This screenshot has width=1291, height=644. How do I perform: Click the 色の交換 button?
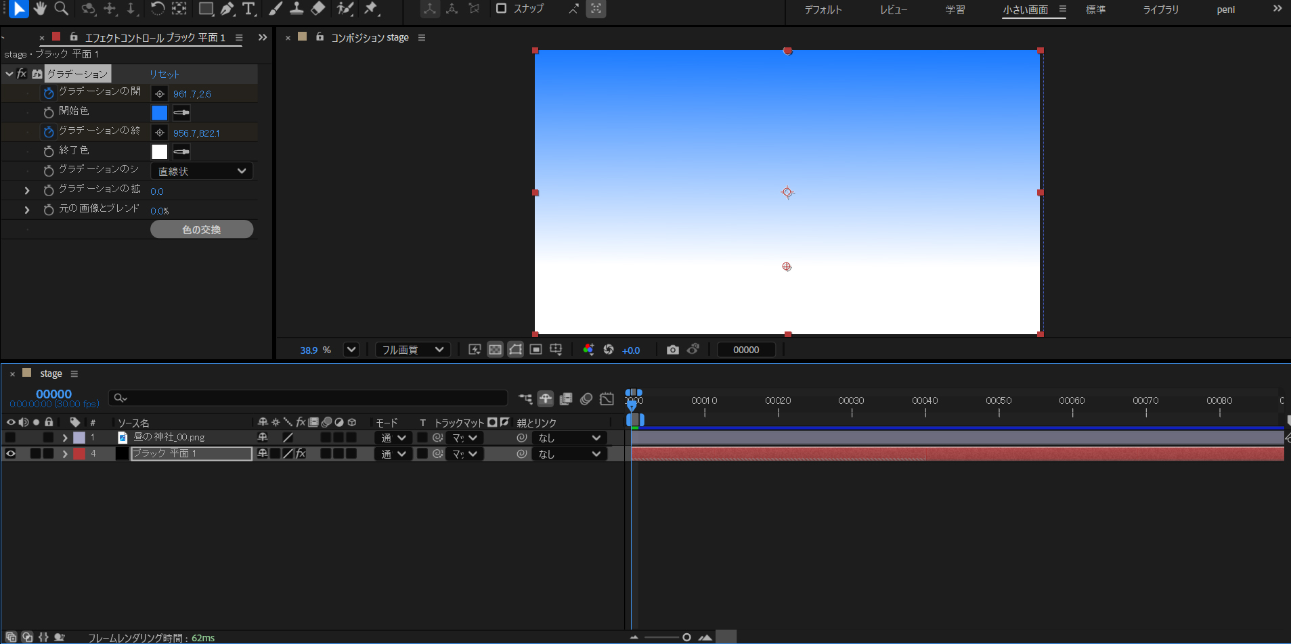pyautogui.click(x=202, y=230)
